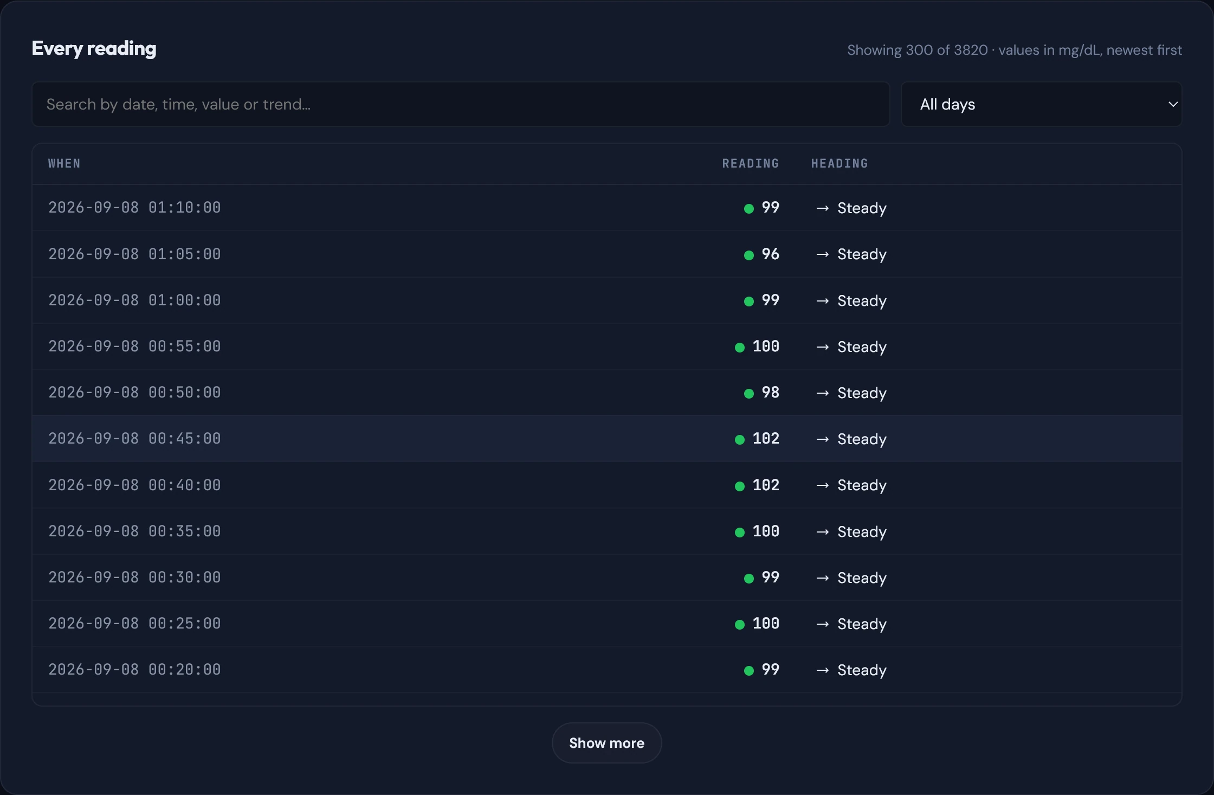The height and width of the screenshot is (795, 1214).
Task: Click the Steady label in 00:35:00 row
Action: tap(862, 532)
